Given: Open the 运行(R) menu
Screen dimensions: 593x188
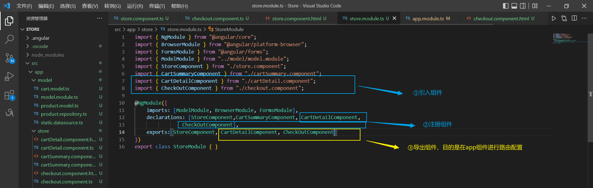Looking at the screenshot, I should click(135, 6).
